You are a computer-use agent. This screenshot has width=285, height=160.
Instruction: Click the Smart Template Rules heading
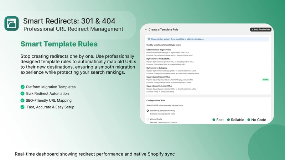(59, 44)
